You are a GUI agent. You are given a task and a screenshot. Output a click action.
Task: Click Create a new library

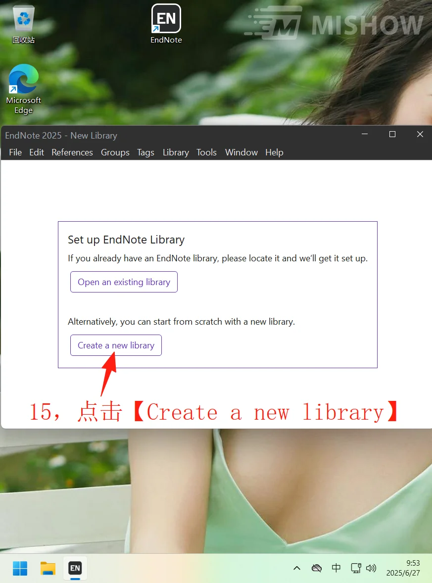[x=116, y=345]
